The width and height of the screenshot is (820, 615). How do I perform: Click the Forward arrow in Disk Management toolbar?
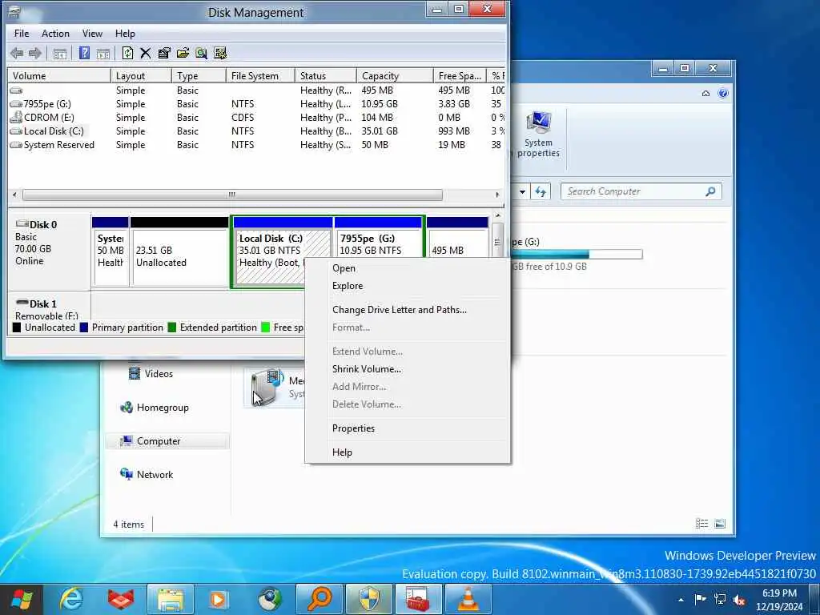click(35, 53)
